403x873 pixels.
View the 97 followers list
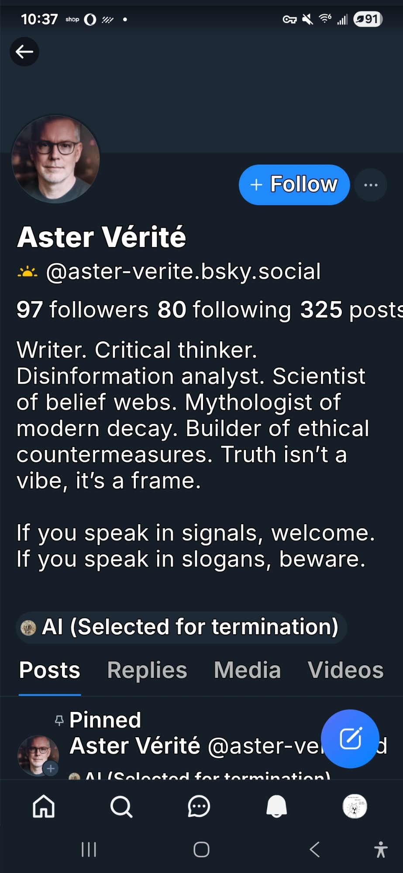point(83,310)
